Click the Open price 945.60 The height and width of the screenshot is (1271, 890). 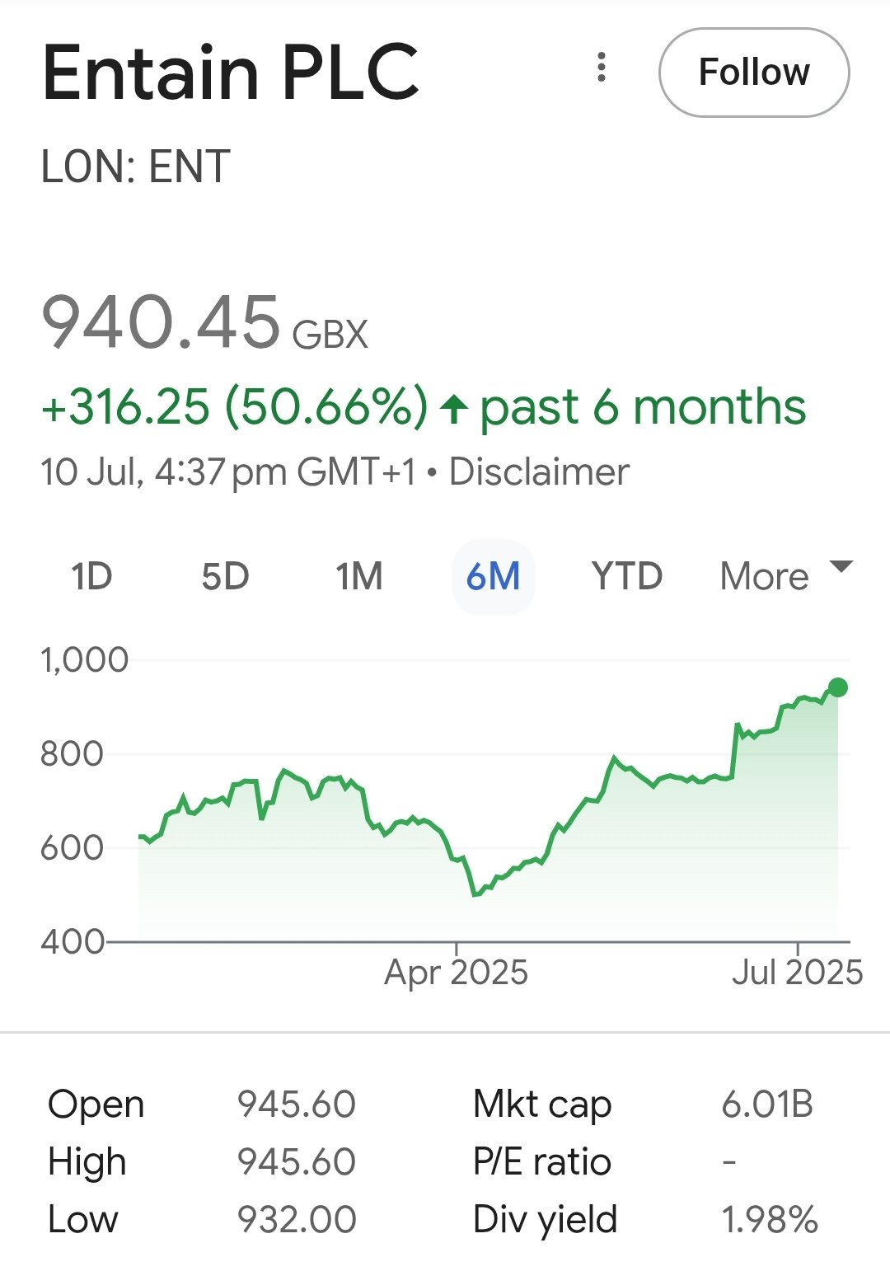296,1105
